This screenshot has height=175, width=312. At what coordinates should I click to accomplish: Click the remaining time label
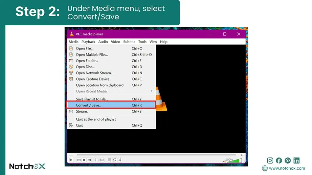242,155
